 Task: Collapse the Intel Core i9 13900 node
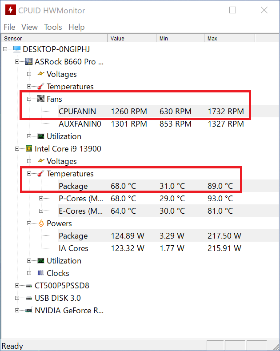tap(17, 148)
